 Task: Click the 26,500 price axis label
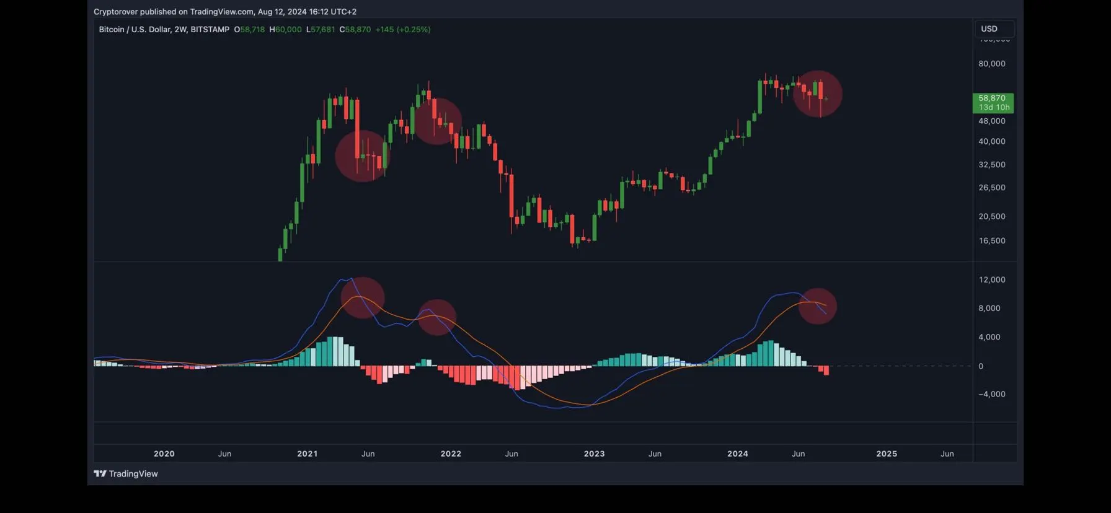point(992,188)
